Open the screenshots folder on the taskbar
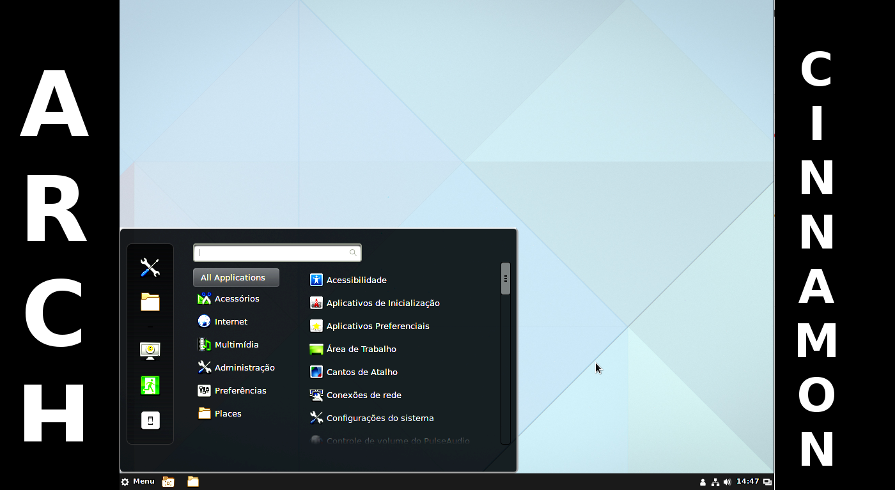895x490 pixels. [x=167, y=481]
